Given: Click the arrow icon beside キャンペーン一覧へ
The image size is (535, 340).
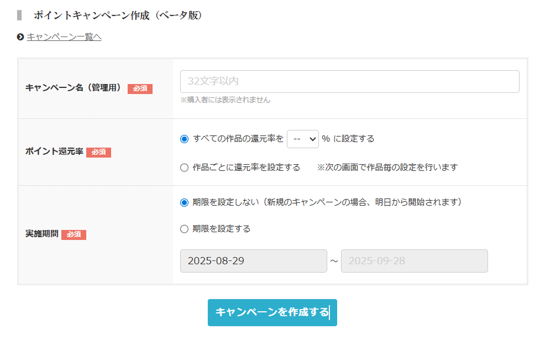Looking at the screenshot, I should [x=20, y=37].
